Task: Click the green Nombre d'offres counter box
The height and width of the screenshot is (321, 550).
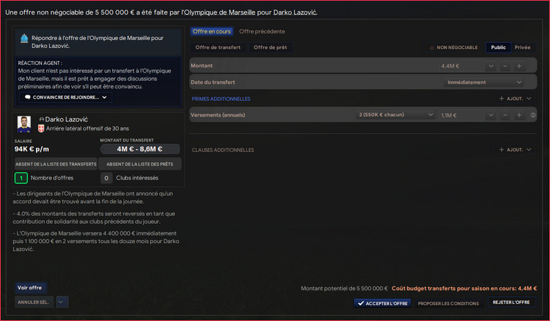Action: pos(21,178)
